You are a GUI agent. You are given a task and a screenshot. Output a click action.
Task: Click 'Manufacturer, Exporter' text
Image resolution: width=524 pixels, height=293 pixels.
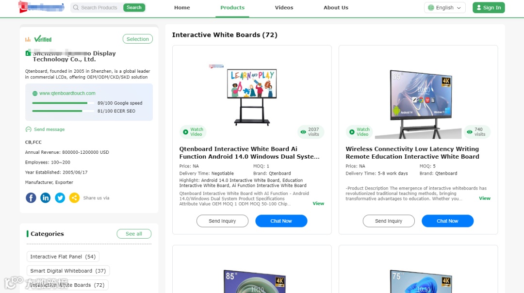(49, 182)
